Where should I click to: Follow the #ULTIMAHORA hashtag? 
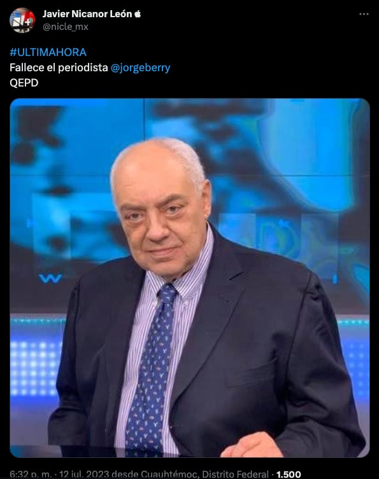pos(48,52)
